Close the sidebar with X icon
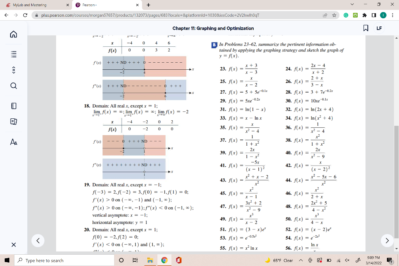 (14, 245)
